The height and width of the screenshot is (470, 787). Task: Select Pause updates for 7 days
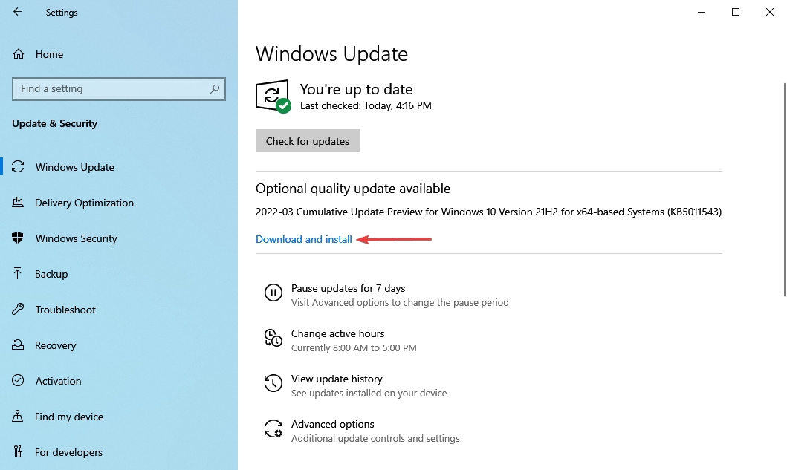tap(348, 288)
